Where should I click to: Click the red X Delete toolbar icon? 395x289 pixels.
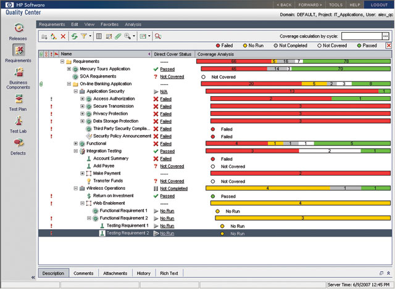[63, 36]
